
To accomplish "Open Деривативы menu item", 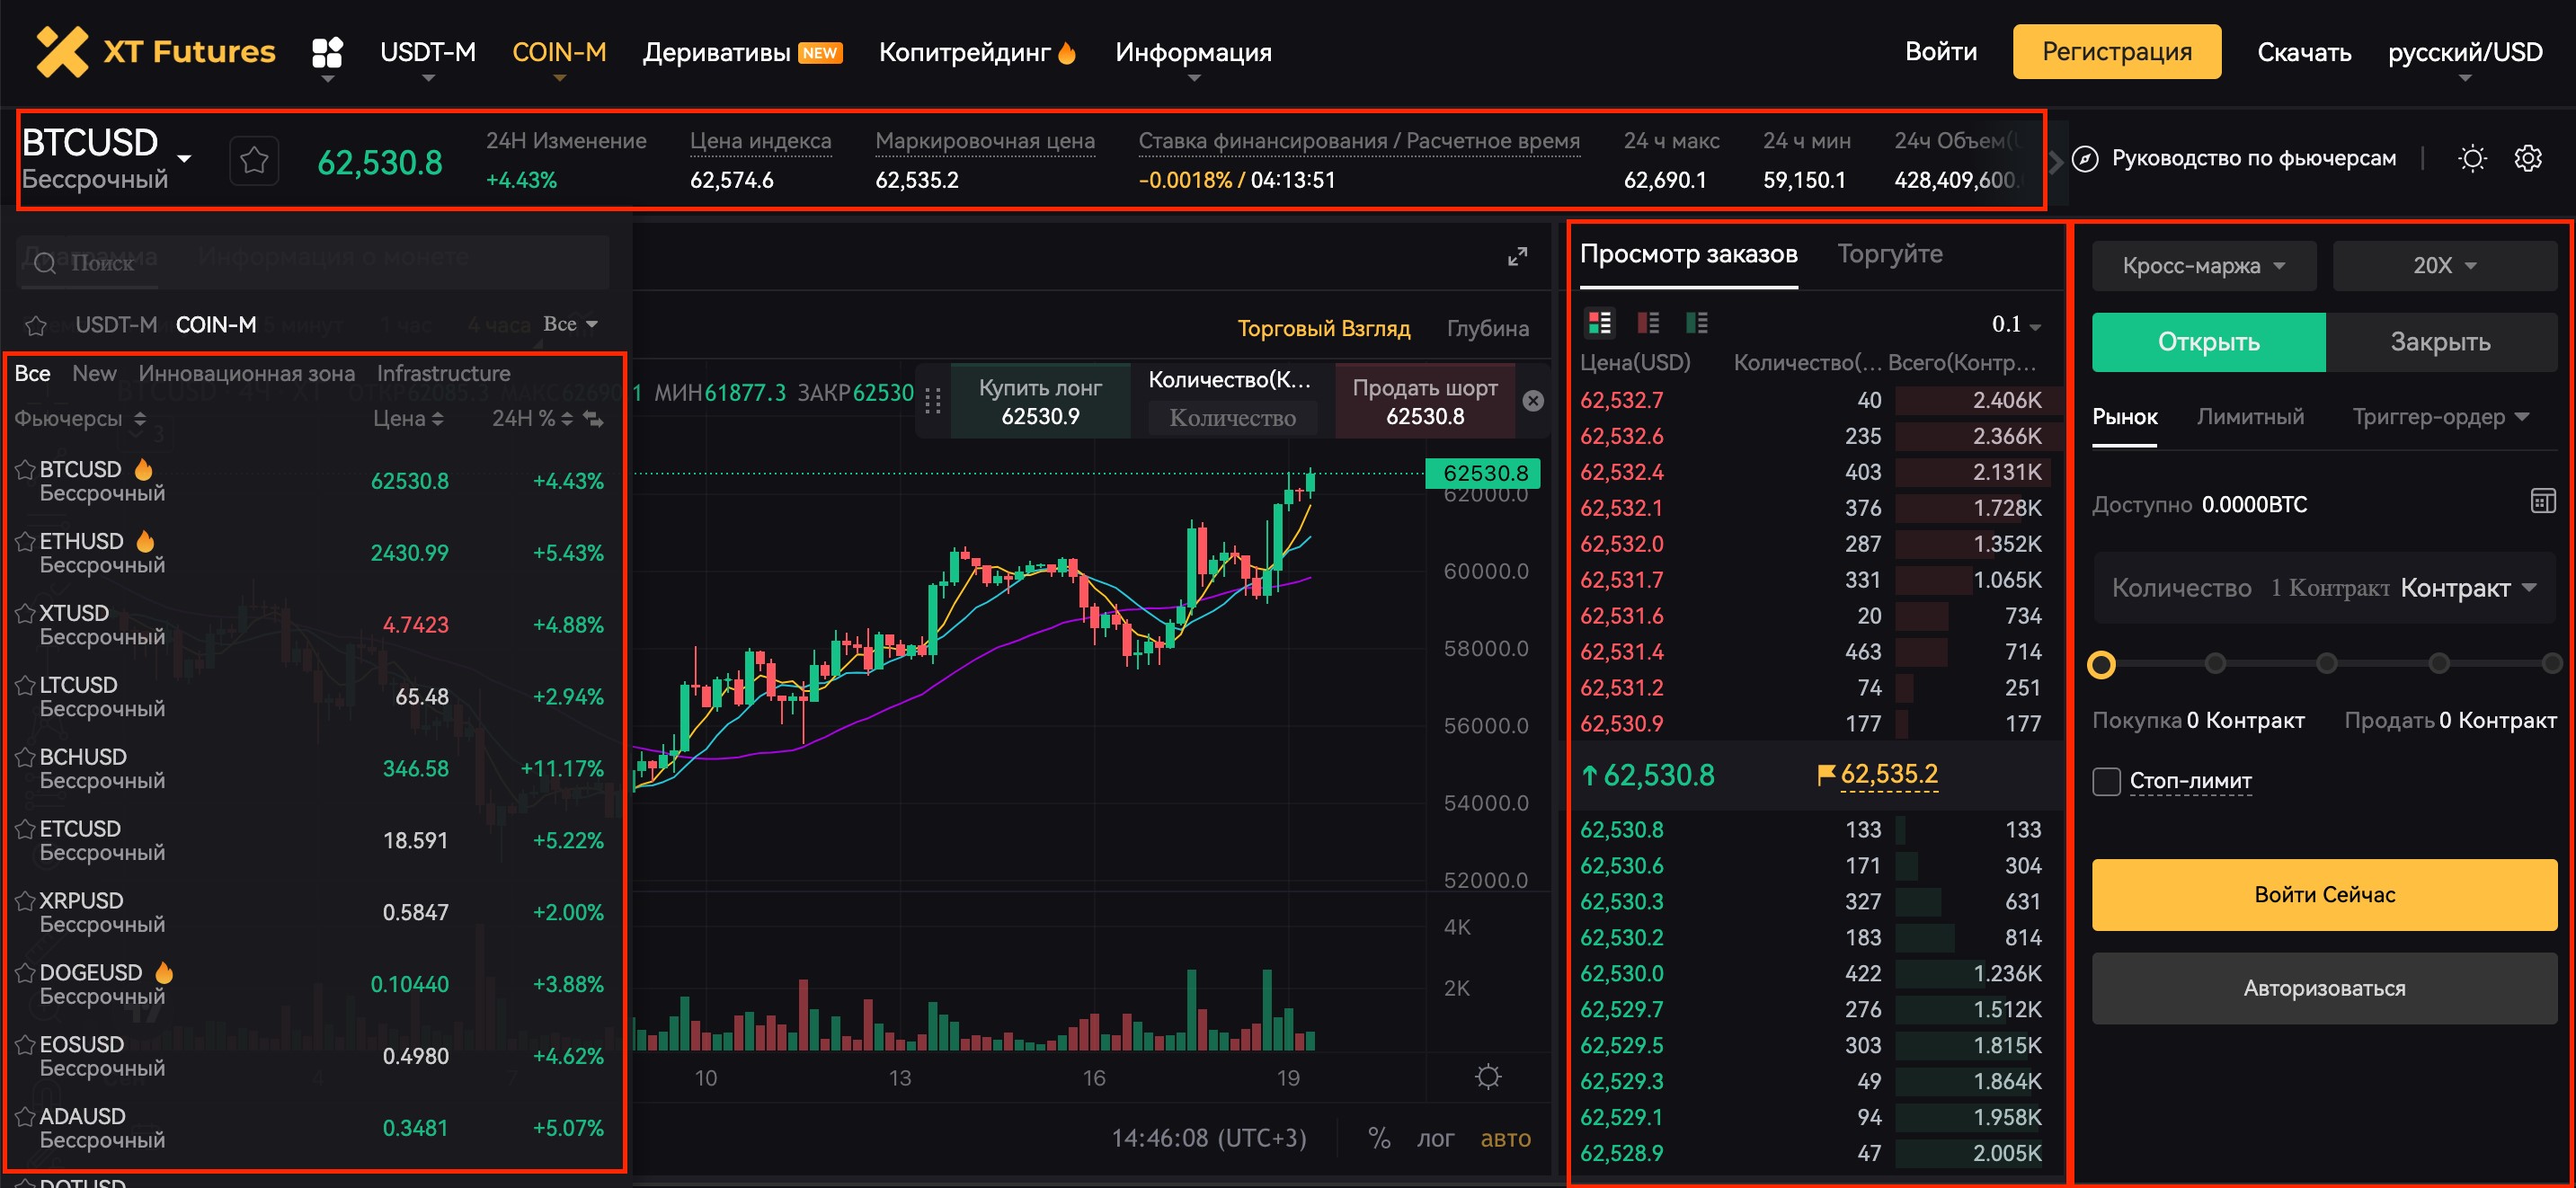I will (x=742, y=52).
